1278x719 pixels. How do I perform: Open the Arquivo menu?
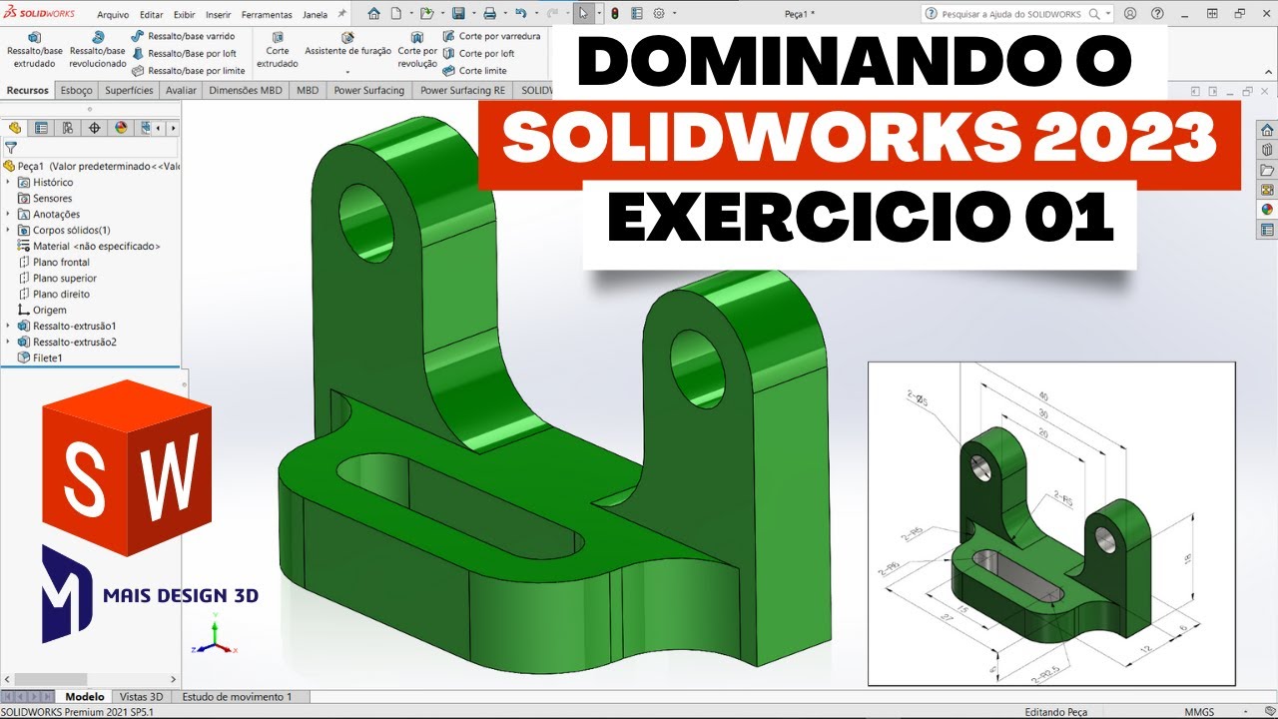pos(113,15)
